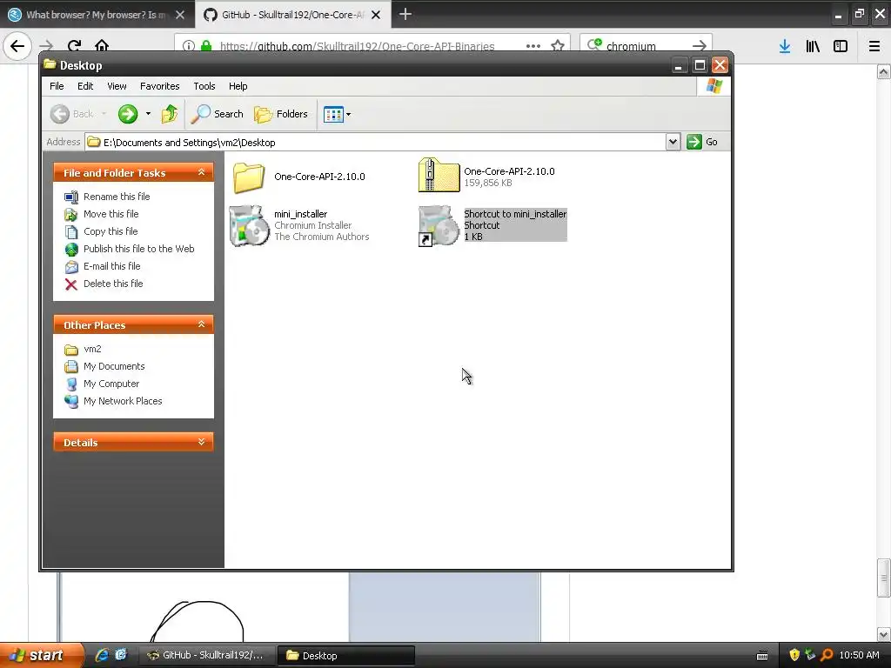The width and height of the screenshot is (891, 668).
Task: Switch to the What browser? tab
Action: (x=97, y=15)
